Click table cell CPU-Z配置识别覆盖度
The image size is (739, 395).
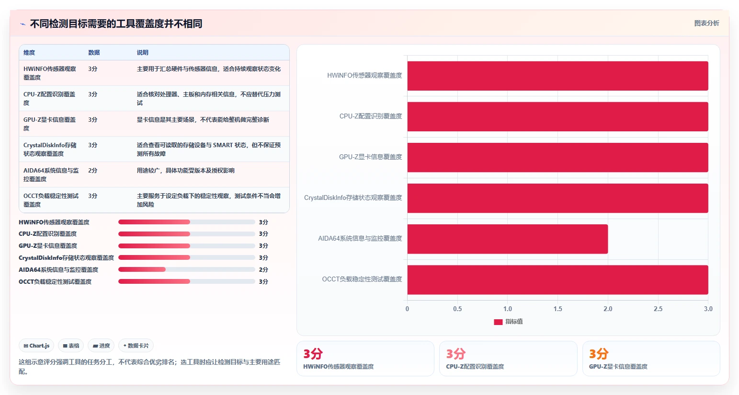pyautogui.click(x=50, y=98)
